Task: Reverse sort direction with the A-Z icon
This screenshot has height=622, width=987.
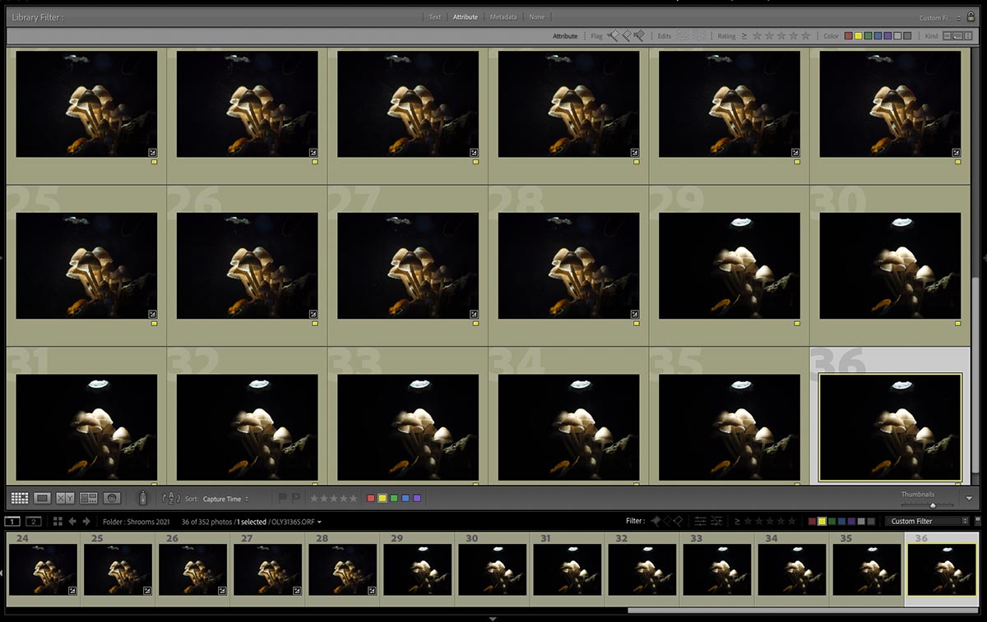Action: pos(171,498)
